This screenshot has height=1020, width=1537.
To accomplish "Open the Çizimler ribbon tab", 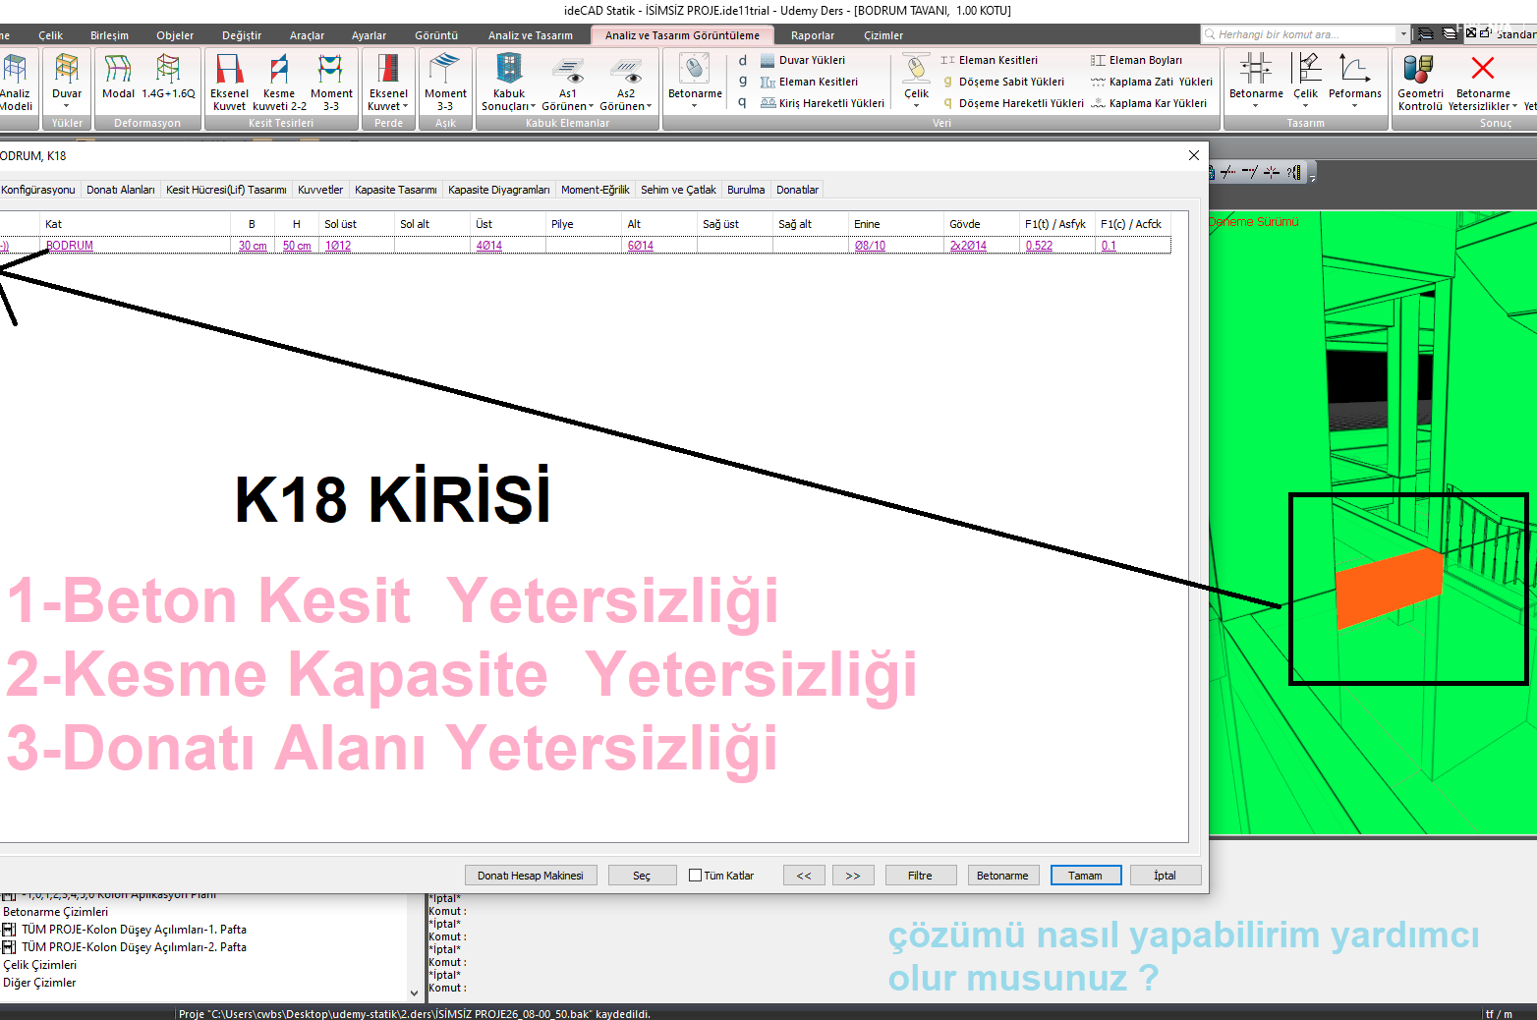I will [x=883, y=35].
